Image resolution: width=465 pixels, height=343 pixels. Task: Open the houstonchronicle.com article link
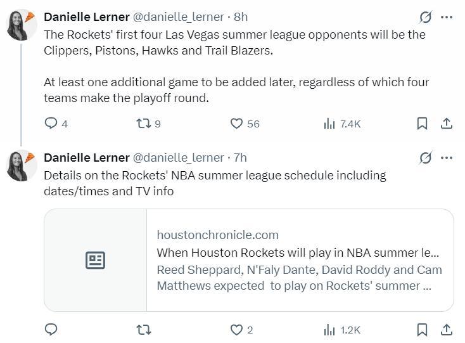(x=299, y=260)
